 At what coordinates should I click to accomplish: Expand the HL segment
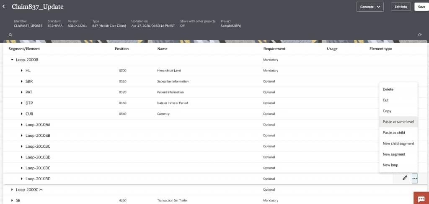(22, 70)
